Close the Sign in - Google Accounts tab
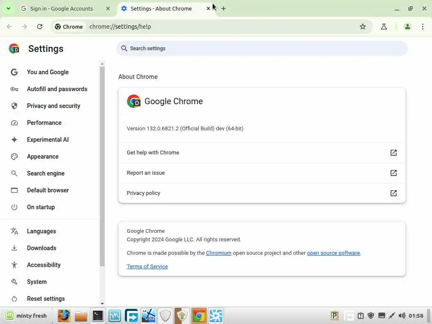This screenshot has width=432, height=324. (x=108, y=8)
